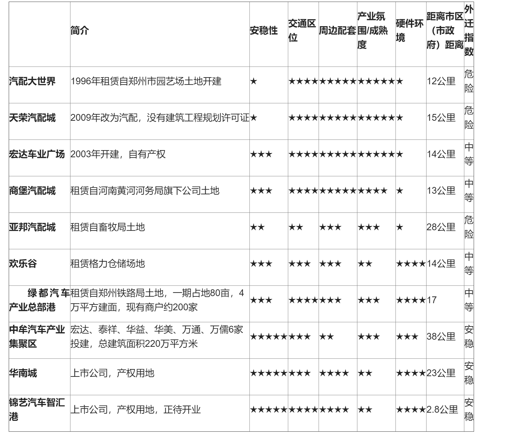Click the 距离市区（市政府）距离 header
The height and width of the screenshot is (433, 506).
445,31
